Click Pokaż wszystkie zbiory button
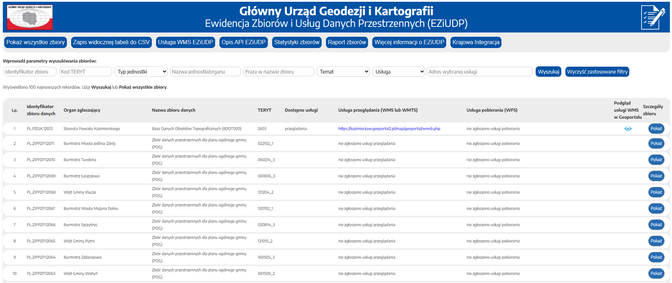 pos(35,42)
